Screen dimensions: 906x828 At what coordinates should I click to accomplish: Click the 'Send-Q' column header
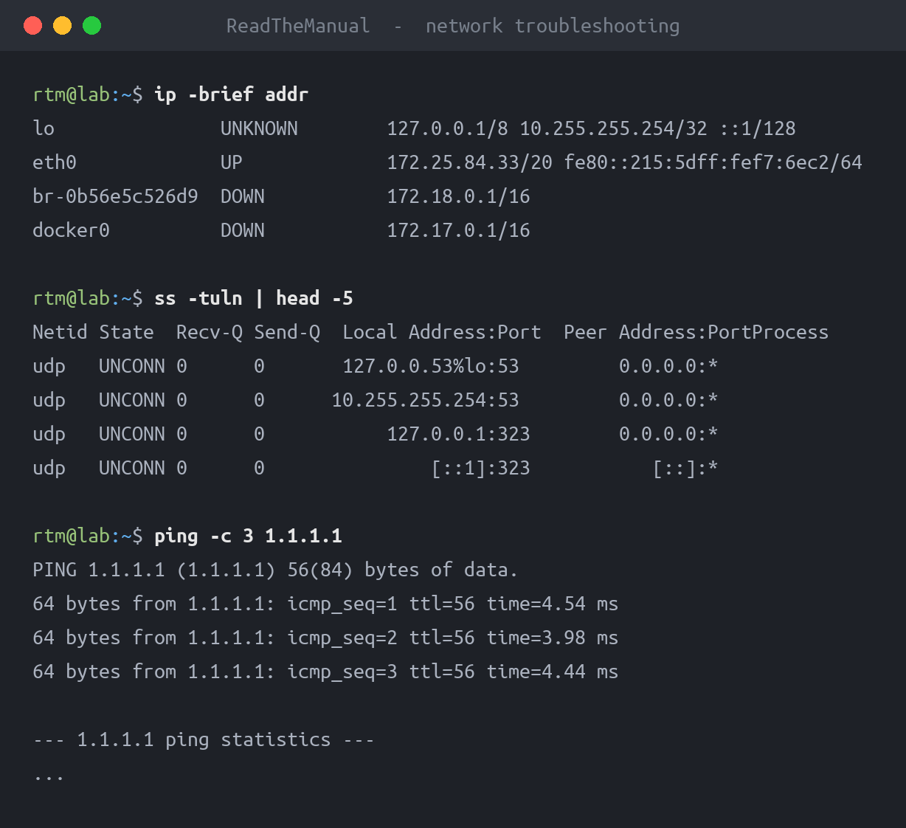tap(287, 332)
